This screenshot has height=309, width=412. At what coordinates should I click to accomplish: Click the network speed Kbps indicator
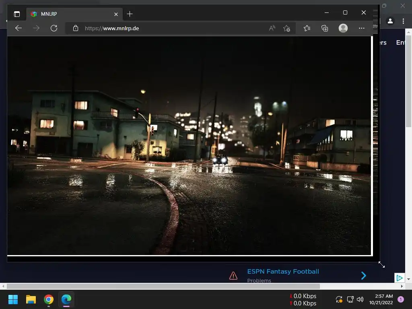click(x=303, y=299)
